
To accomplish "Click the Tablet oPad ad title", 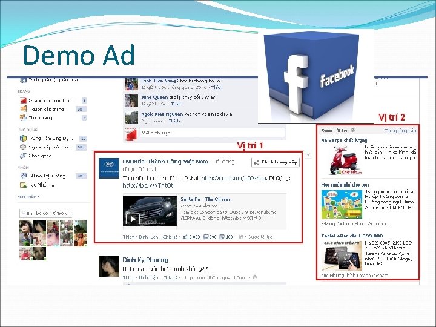I will 352,236.
